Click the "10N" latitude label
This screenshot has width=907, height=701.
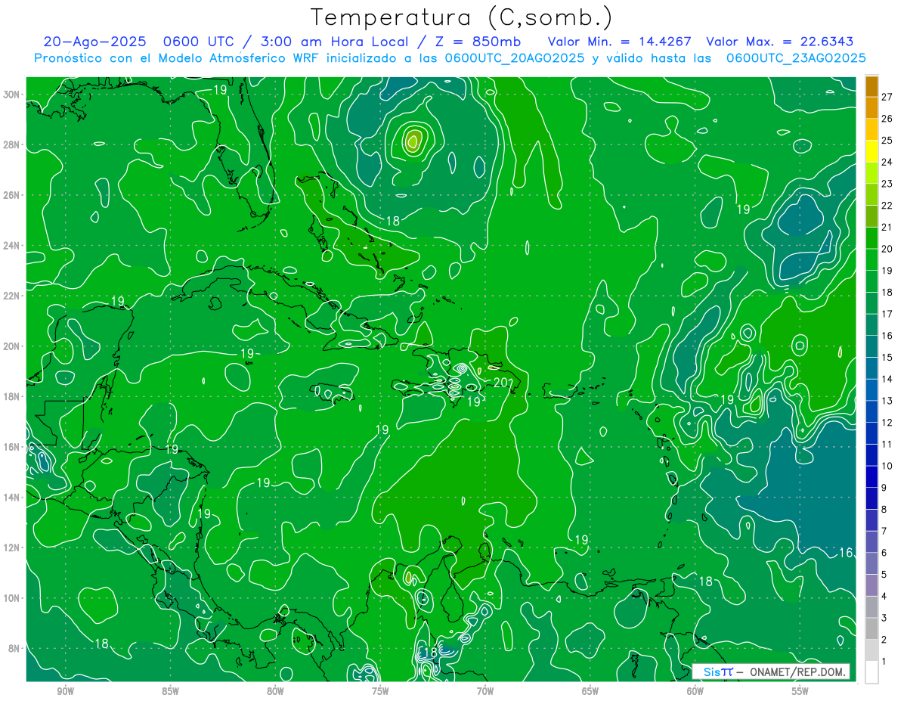(x=12, y=598)
